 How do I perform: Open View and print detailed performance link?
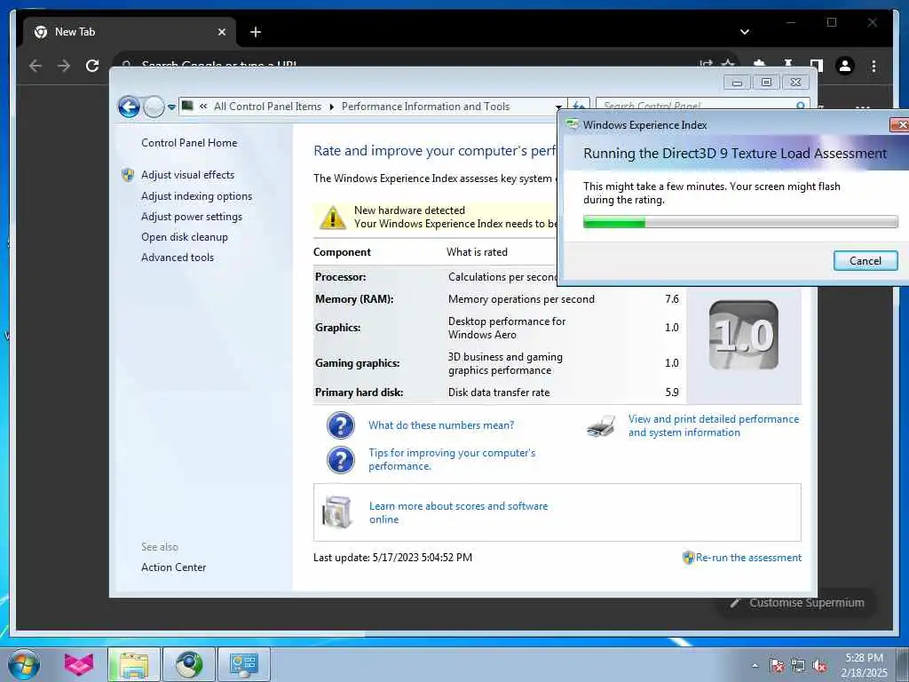pyautogui.click(x=714, y=425)
